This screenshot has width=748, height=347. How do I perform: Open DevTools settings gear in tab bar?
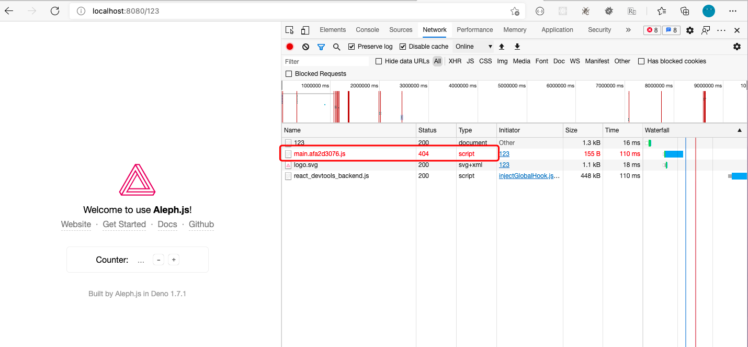tap(690, 30)
